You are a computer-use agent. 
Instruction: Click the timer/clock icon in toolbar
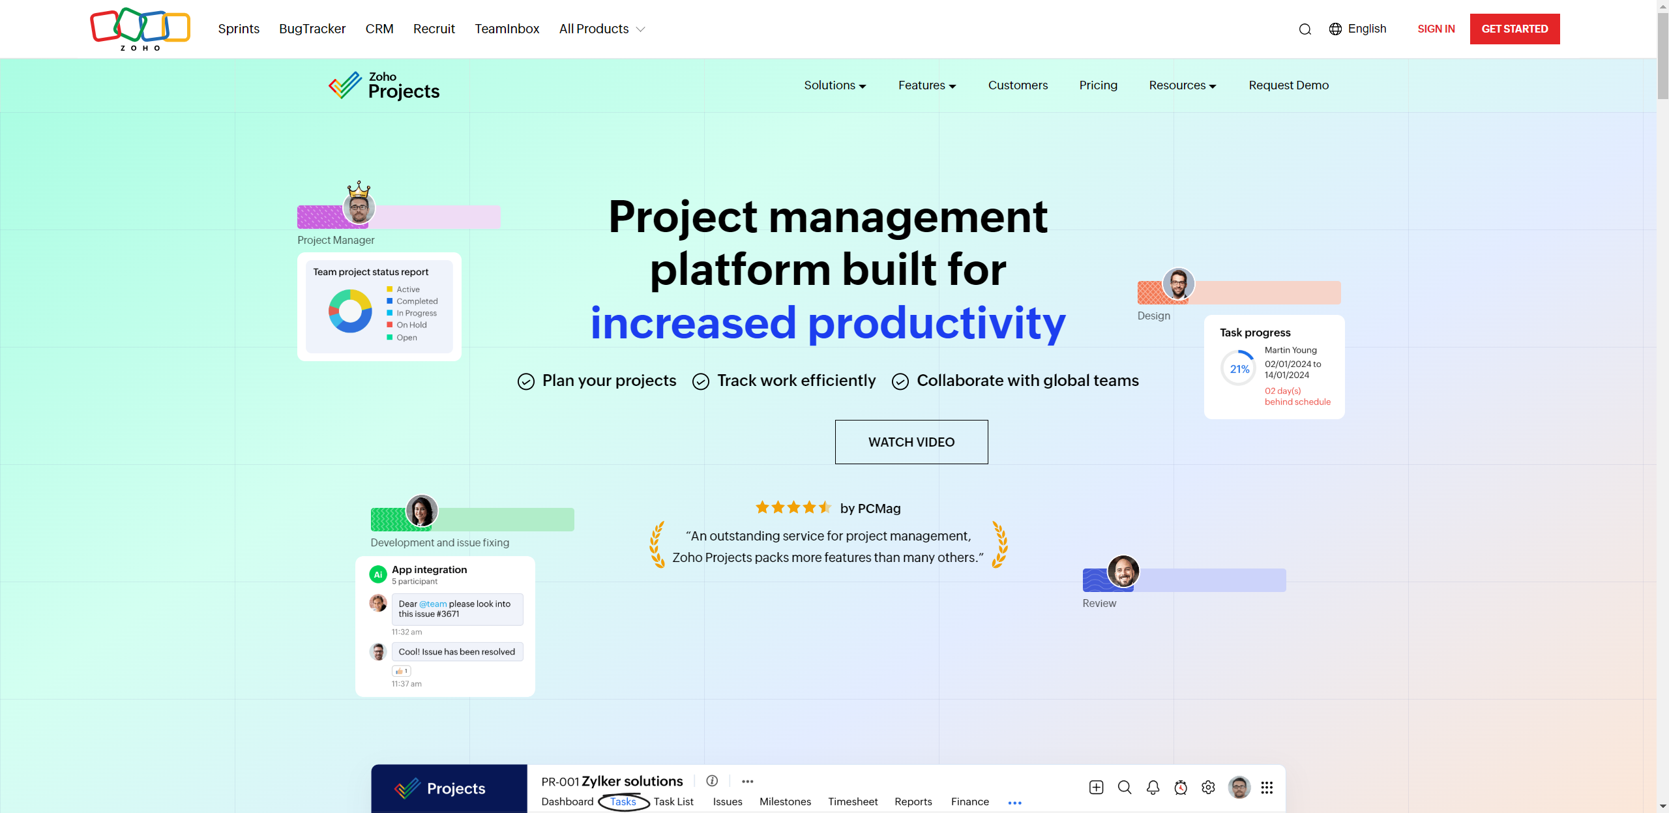click(1181, 788)
